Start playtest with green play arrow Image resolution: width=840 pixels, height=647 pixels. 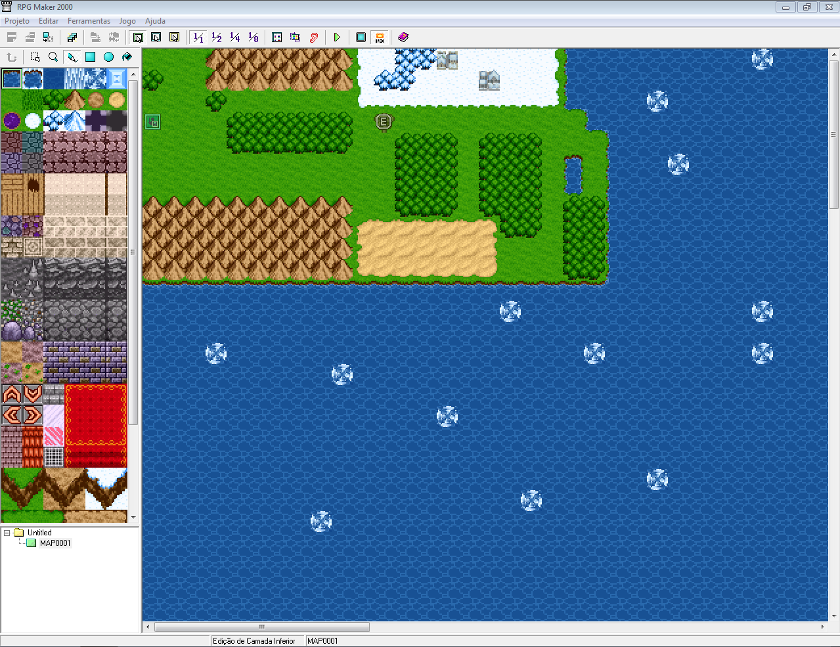click(338, 37)
